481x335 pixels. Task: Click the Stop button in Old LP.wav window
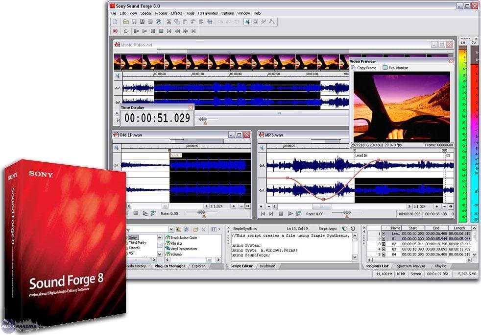pos(136,213)
